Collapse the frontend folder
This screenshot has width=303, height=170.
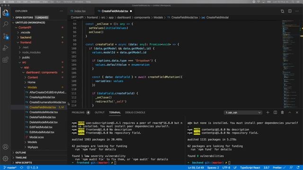(x=39, y=42)
